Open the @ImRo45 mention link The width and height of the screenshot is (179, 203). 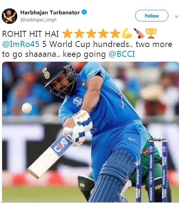point(21,44)
